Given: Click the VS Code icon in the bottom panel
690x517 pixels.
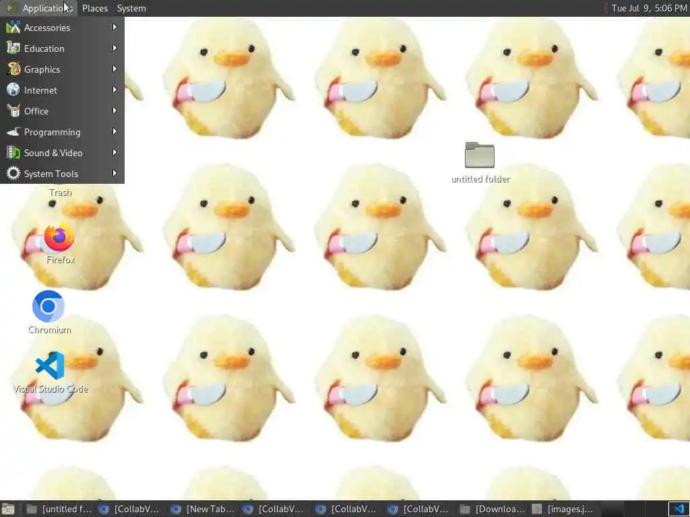Looking at the screenshot, I should [x=679, y=509].
